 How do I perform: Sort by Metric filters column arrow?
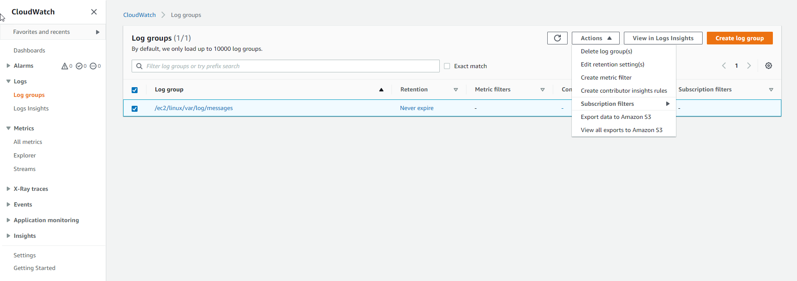pos(543,90)
